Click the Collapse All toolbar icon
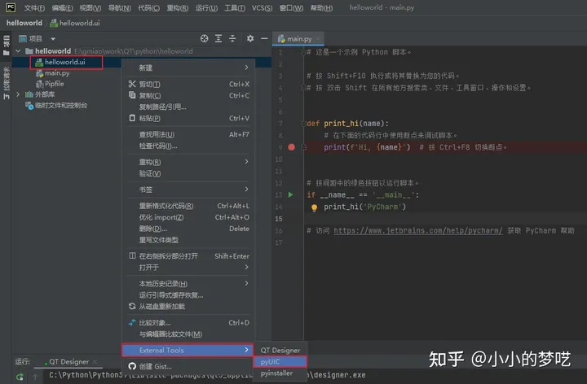The height and width of the screenshot is (384, 587). tap(232, 38)
